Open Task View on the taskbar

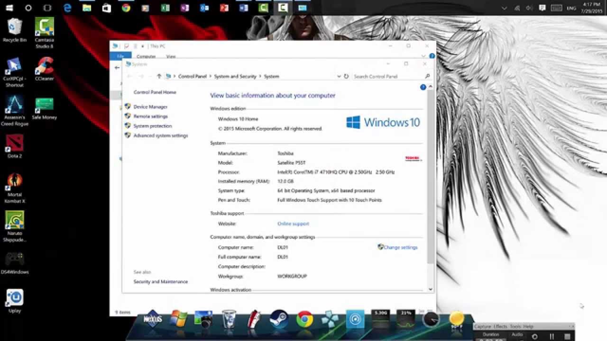click(x=47, y=8)
